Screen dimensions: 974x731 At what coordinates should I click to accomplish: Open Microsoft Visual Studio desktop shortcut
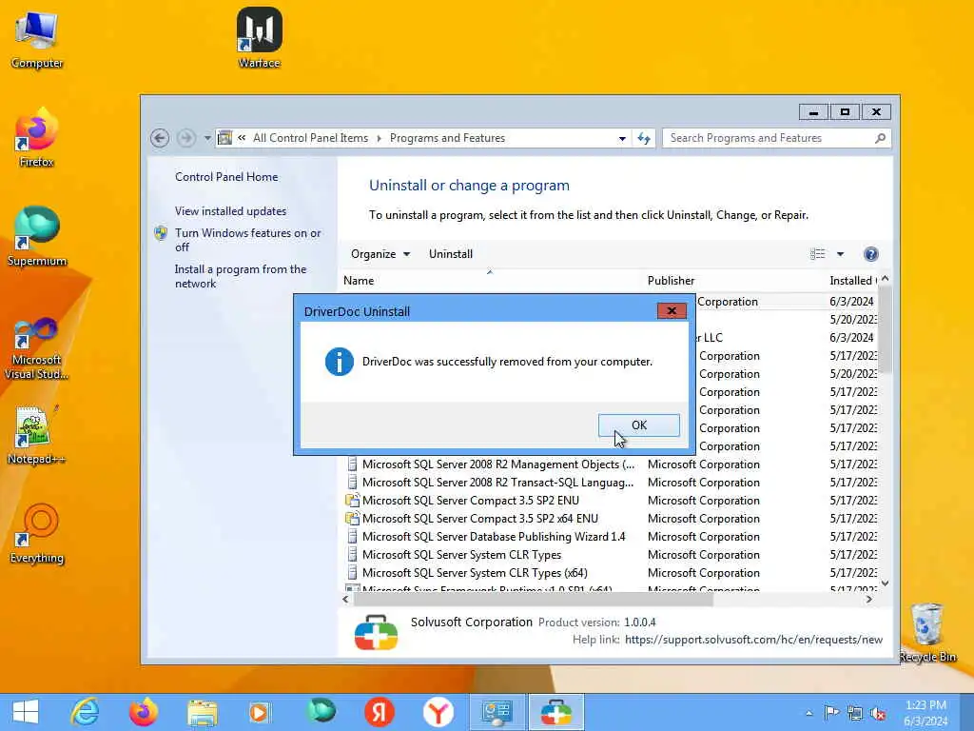[37, 348]
